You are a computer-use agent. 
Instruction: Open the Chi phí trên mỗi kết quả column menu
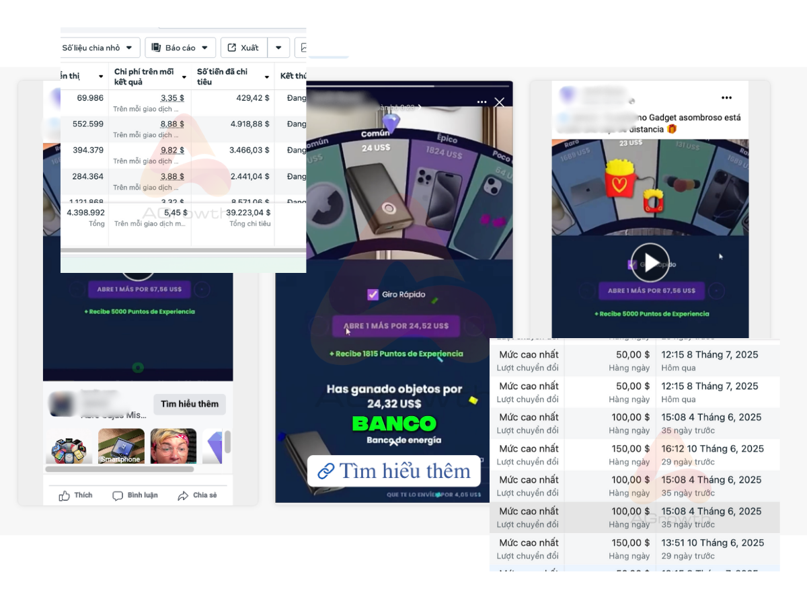[x=184, y=77]
